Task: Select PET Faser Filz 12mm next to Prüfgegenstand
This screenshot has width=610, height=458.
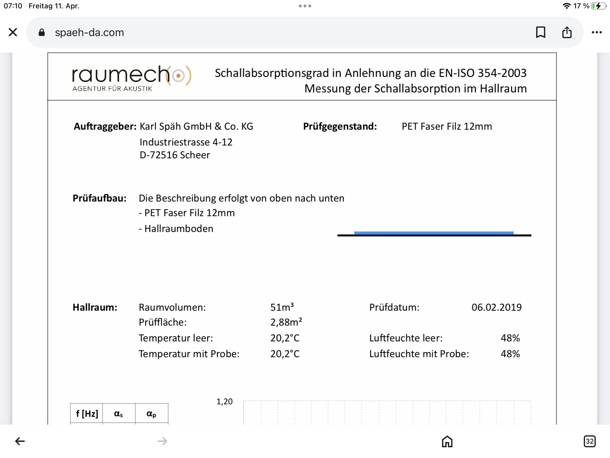Action: 447,126
